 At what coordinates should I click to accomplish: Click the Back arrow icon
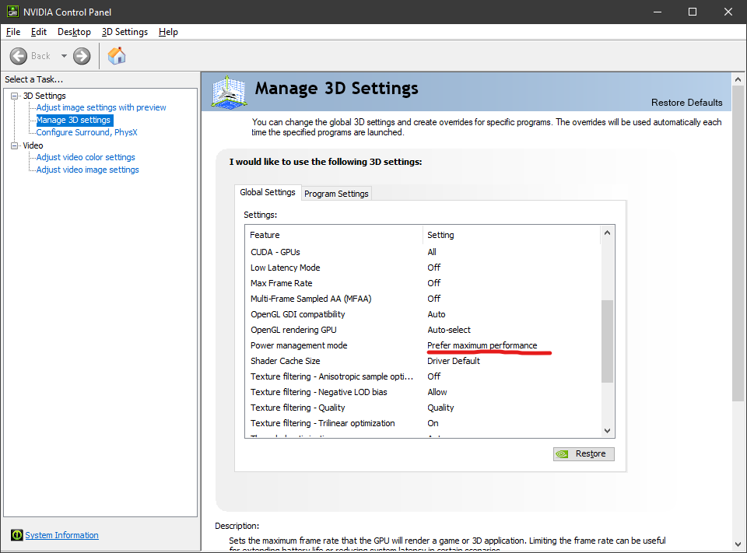coord(19,56)
